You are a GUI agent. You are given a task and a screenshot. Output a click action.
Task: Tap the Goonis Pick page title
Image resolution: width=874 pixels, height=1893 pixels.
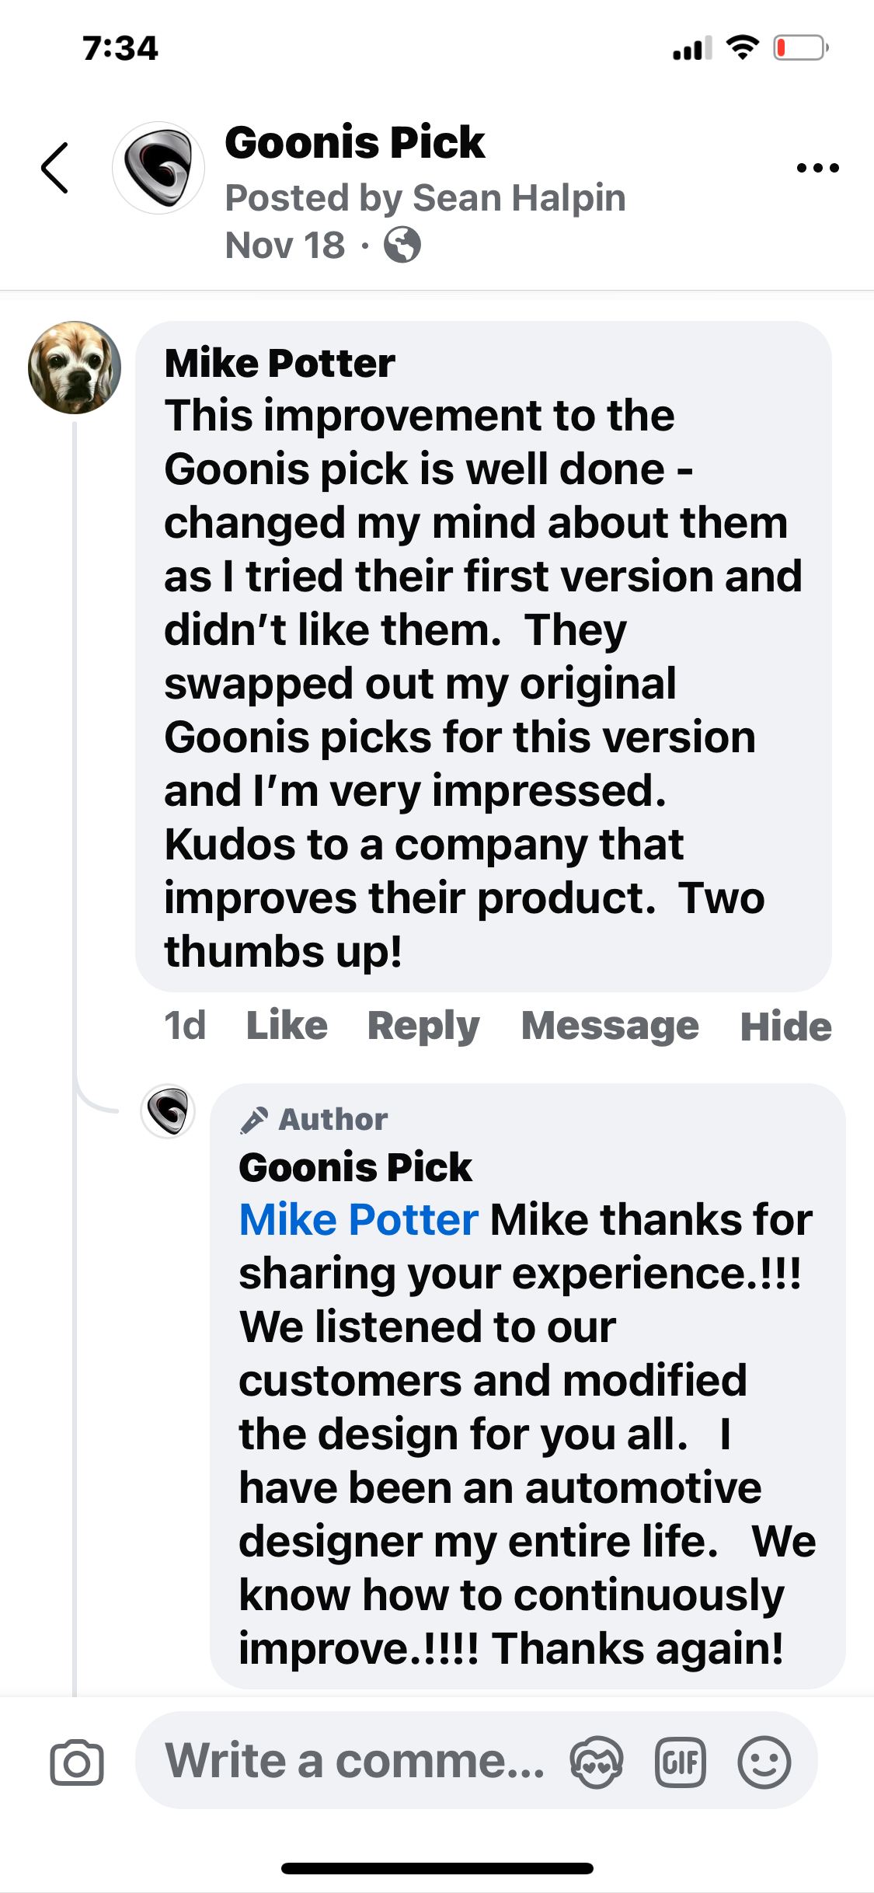(355, 143)
